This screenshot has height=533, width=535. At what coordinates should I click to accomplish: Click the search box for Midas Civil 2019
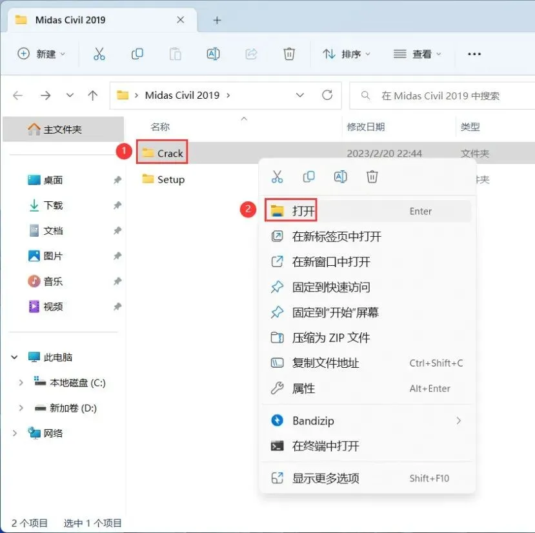pyautogui.click(x=443, y=96)
